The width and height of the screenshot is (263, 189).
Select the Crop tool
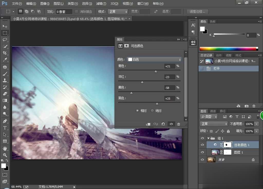(x=5, y=53)
